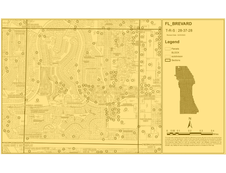Viewport: 226px width, 173px height.
Task: Click the 0.2 mark on scale bar
Action: click(190, 131)
